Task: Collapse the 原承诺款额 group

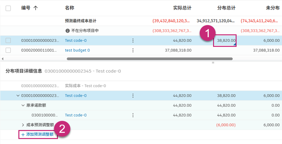Action: pos(23,105)
